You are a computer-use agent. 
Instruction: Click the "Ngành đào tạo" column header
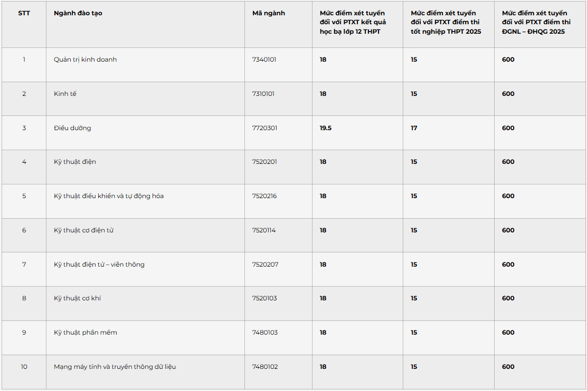78,14
